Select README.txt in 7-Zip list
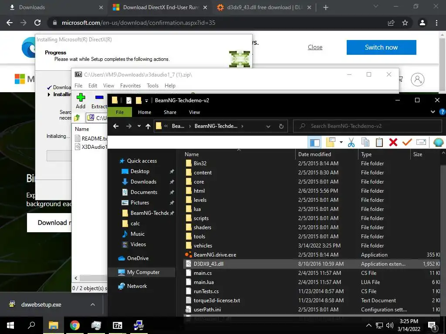Screen dimensions: 446x334 pos(91,139)
